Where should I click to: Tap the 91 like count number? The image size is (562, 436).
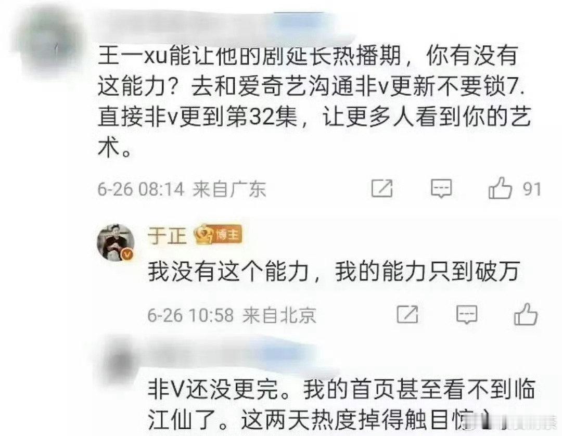pos(532,188)
